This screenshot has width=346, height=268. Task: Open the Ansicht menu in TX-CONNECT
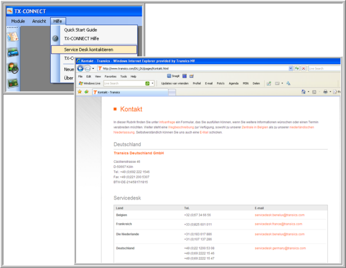39,21
